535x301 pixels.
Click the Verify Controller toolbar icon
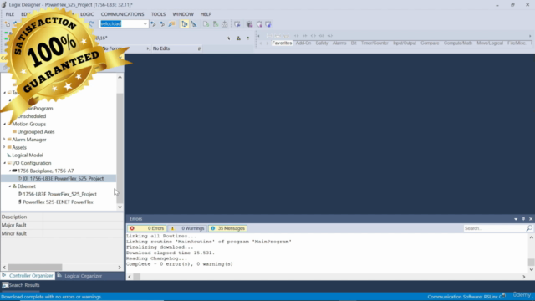click(216, 24)
